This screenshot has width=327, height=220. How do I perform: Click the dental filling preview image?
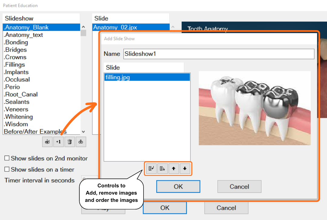click(254, 108)
